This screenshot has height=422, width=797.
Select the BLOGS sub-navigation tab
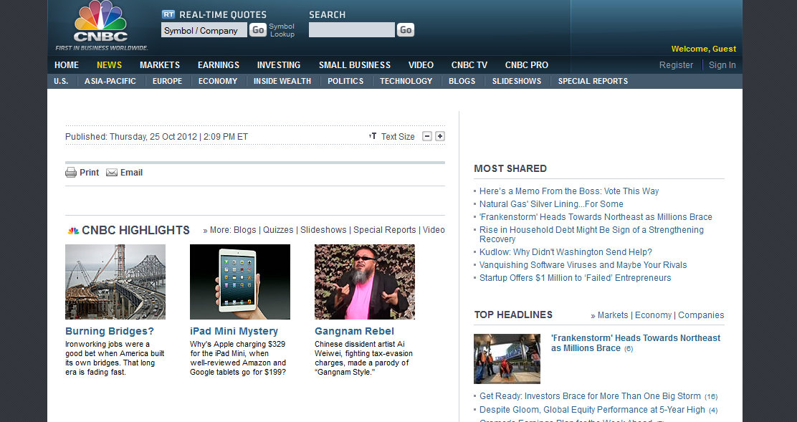(462, 81)
